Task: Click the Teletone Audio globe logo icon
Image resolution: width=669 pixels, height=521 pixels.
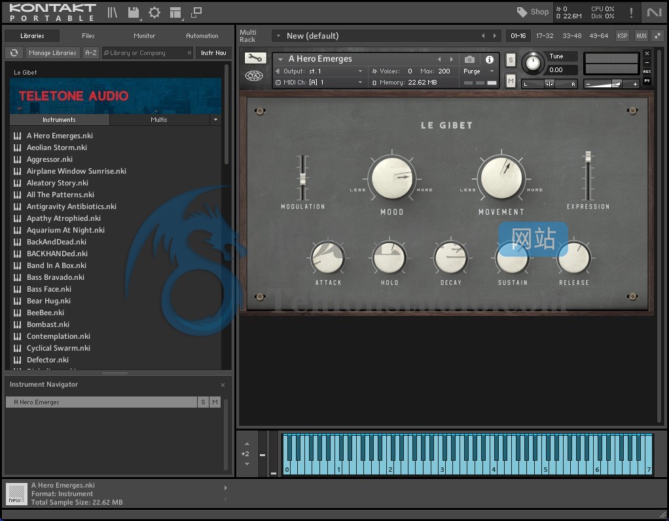Action: [x=254, y=76]
